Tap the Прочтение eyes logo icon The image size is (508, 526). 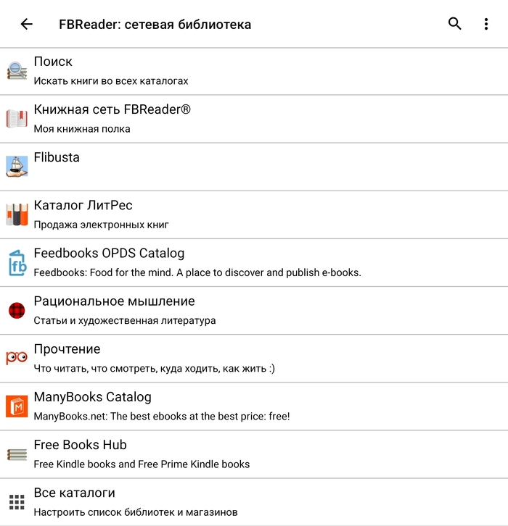tap(17, 359)
